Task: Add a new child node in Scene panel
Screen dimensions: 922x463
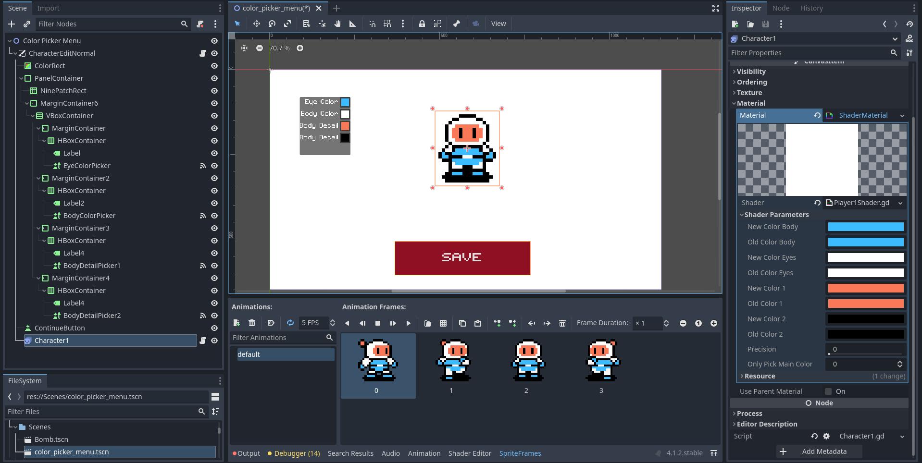Action: pos(11,24)
